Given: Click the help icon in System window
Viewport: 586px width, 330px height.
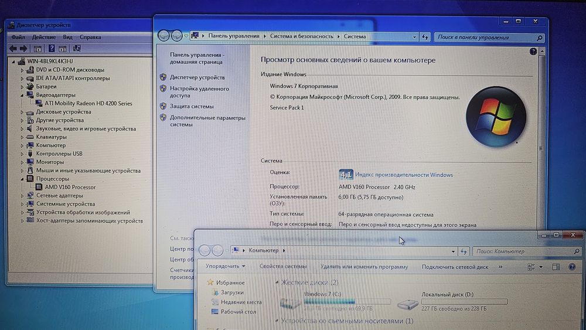Looking at the screenshot, I should tap(533, 52).
